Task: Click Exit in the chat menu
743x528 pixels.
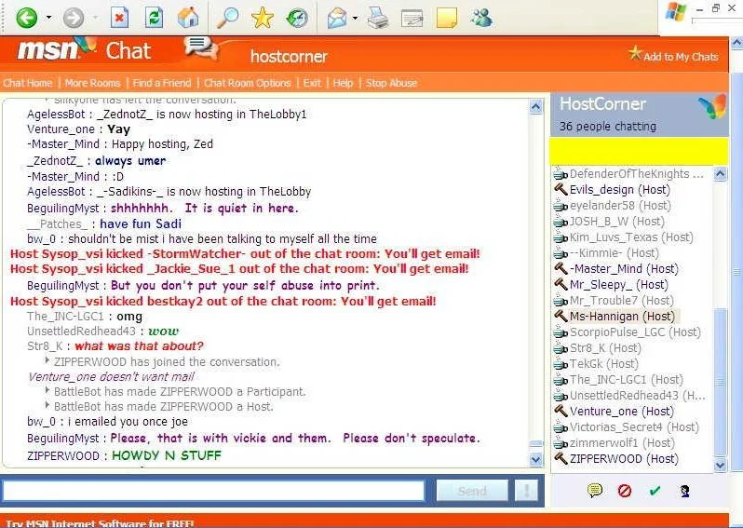Action: tap(312, 83)
